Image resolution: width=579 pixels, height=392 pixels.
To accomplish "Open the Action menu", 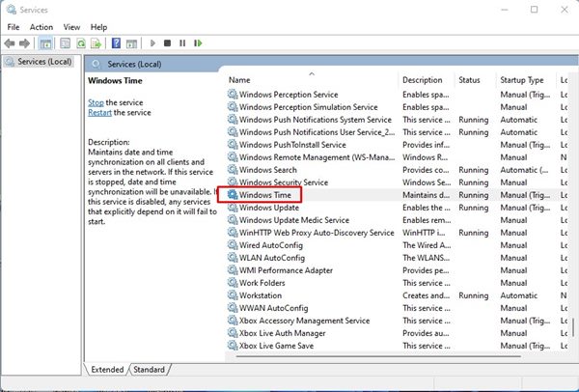I will [41, 27].
